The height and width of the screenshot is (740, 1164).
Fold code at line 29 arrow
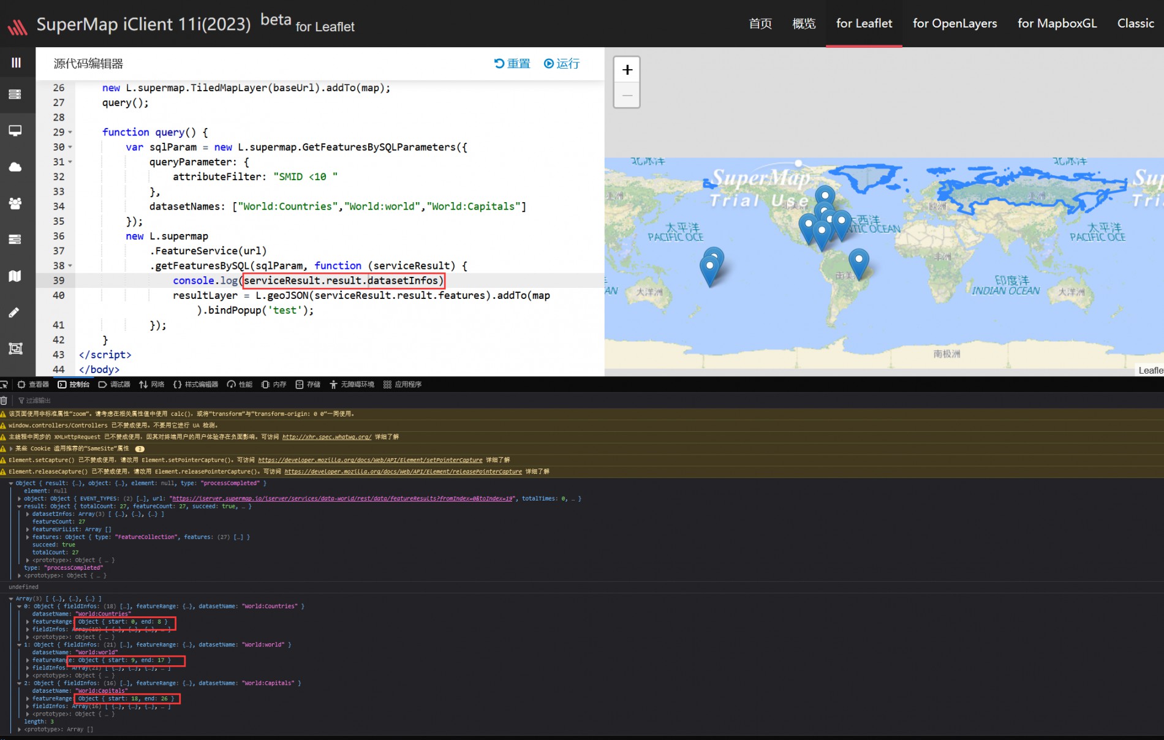[70, 132]
